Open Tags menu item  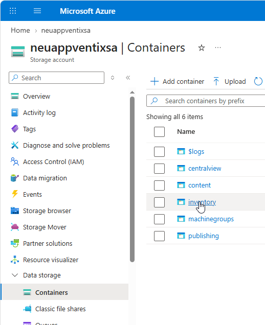pos(29,129)
